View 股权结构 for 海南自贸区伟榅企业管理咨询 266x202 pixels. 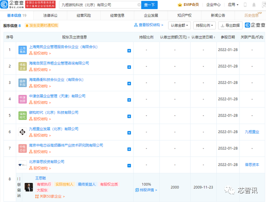coord(40,70)
